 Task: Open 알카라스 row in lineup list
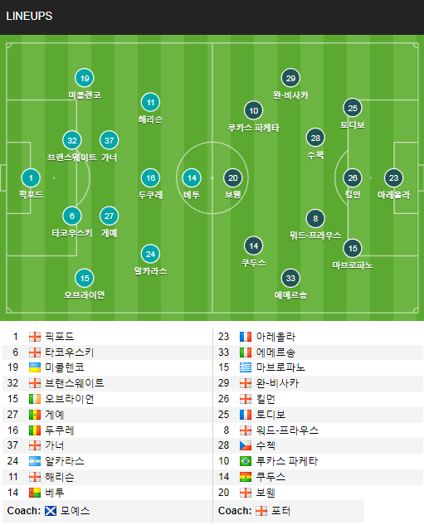coord(107,461)
